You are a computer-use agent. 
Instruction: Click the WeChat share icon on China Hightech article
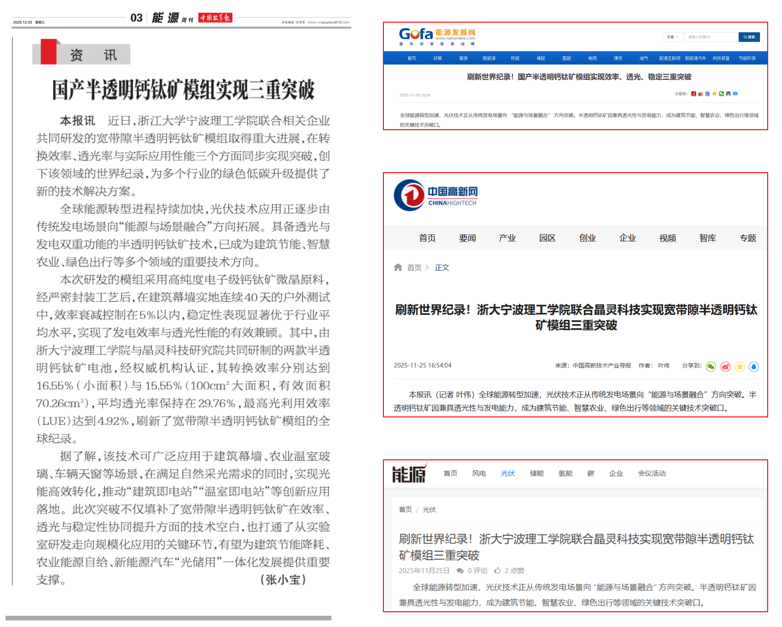pyautogui.click(x=710, y=367)
